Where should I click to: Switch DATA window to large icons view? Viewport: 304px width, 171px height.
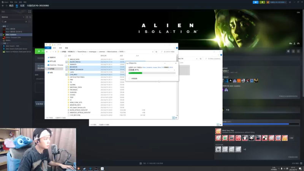coord(176,118)
